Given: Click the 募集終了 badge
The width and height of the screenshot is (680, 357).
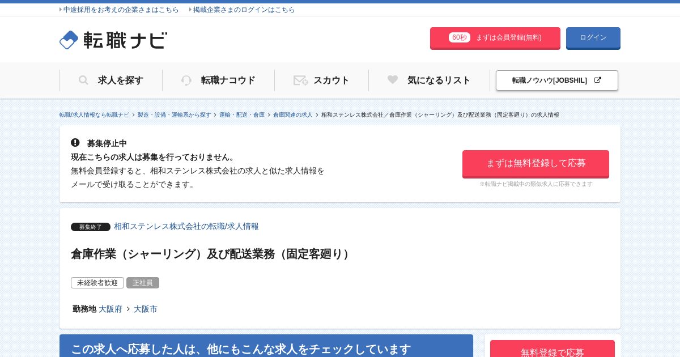Looking at the screenshot, I should (91, 227).
